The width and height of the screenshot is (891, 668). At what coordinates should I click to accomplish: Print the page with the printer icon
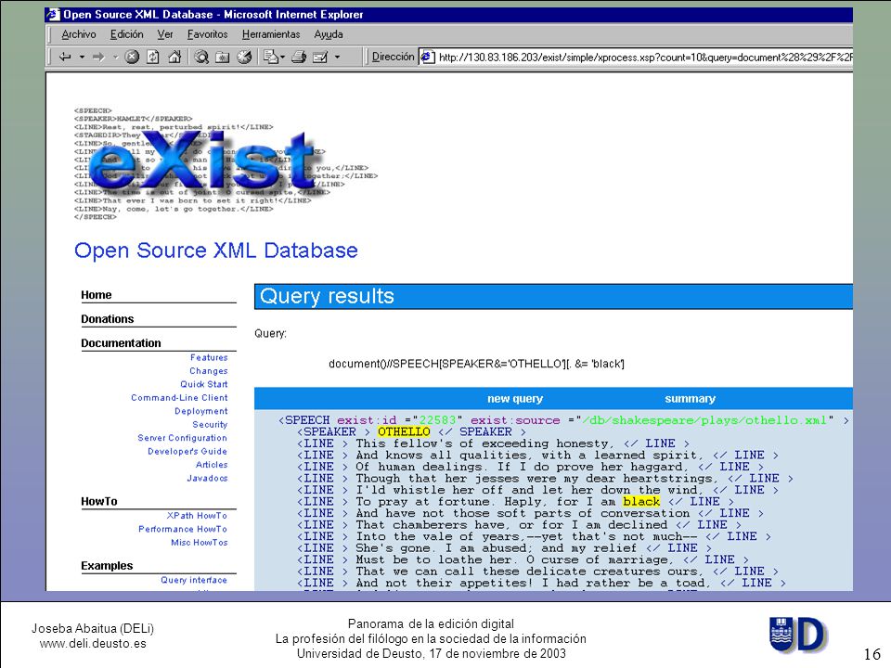(299, 57)
